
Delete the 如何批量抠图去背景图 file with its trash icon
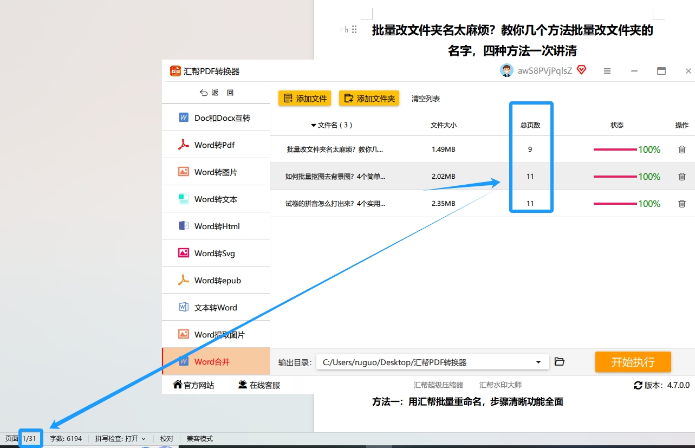(682, 177)
